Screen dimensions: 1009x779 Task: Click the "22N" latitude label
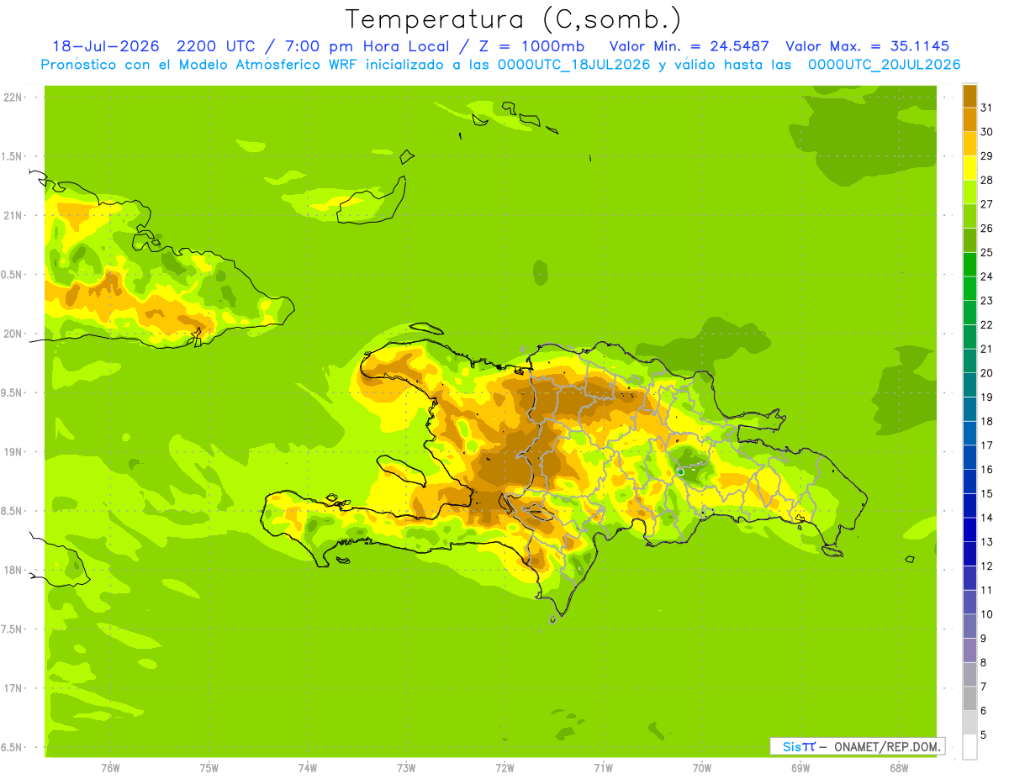coord(13,97)
